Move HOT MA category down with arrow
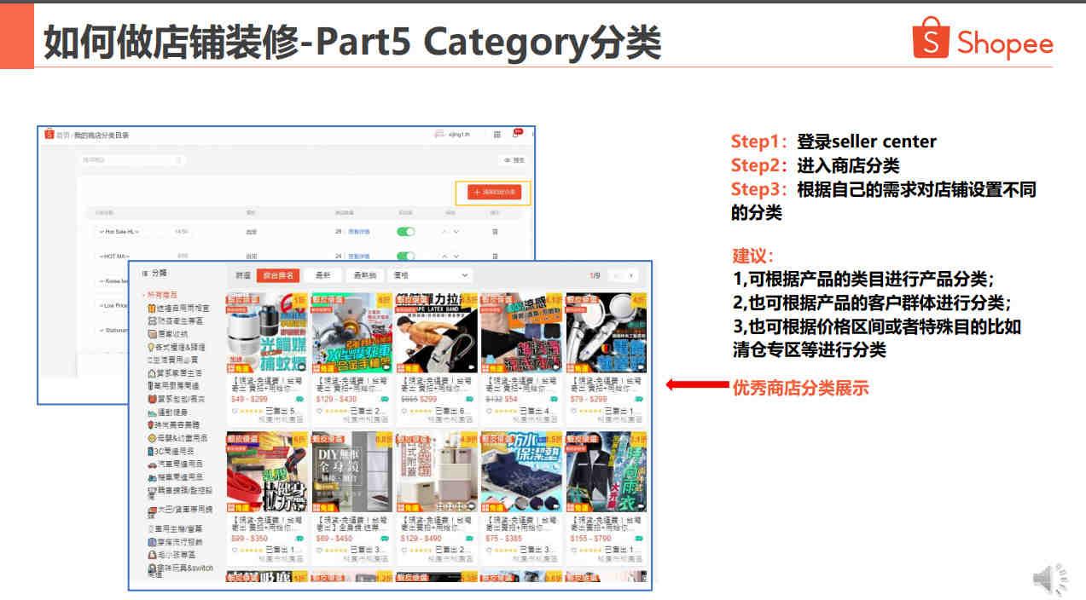 (x=456, y=256)
